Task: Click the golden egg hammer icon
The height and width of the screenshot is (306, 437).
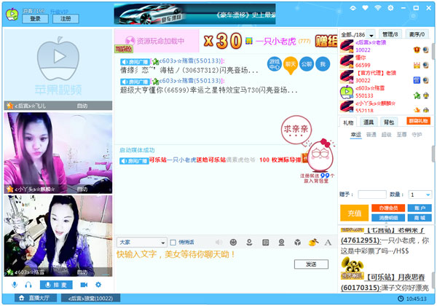Action: click(x=313, y=242)
